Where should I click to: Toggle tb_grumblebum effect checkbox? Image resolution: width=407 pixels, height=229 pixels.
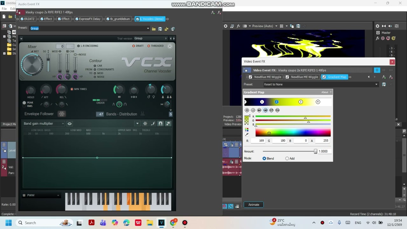(108, 19)
